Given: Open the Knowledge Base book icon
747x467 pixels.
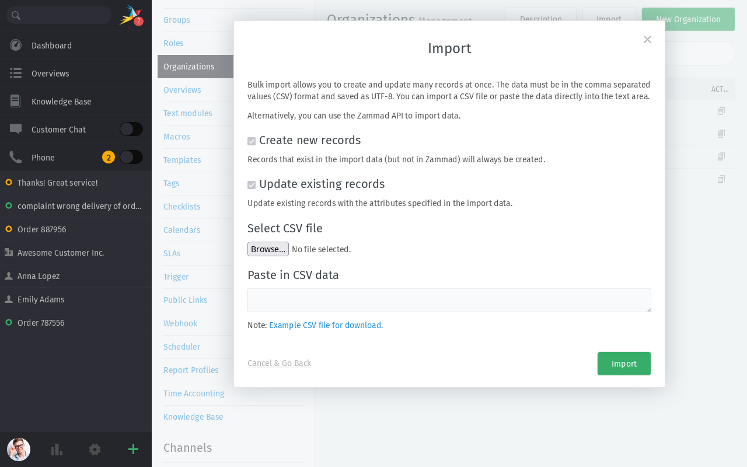Looking at the screenshot, I should click(16, 102).
